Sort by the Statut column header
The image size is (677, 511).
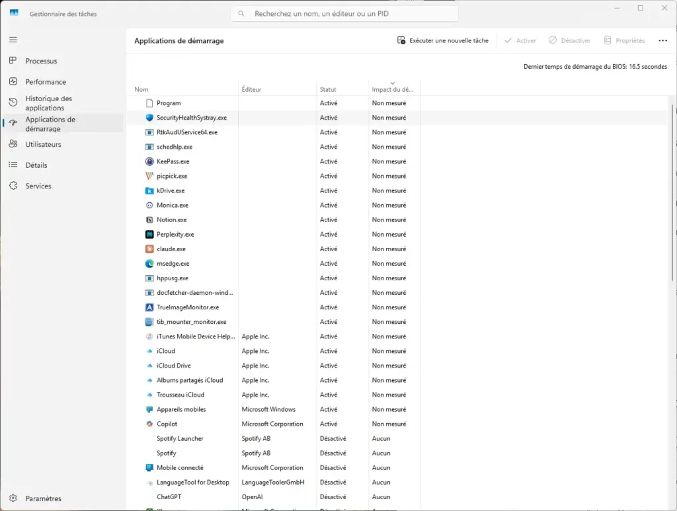342,89
